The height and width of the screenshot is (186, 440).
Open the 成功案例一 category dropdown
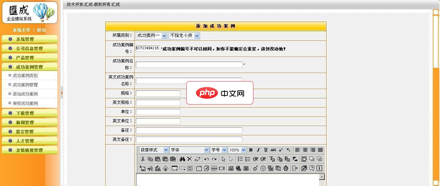point(151,36)
